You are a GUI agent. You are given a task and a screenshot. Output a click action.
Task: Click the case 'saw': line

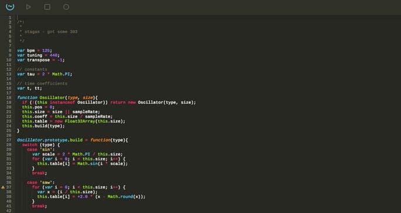pos(41,183)
